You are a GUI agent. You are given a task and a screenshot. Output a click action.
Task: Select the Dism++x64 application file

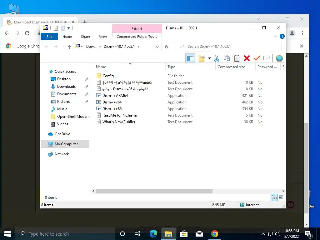pyautogui.click(x=112, y=102)
